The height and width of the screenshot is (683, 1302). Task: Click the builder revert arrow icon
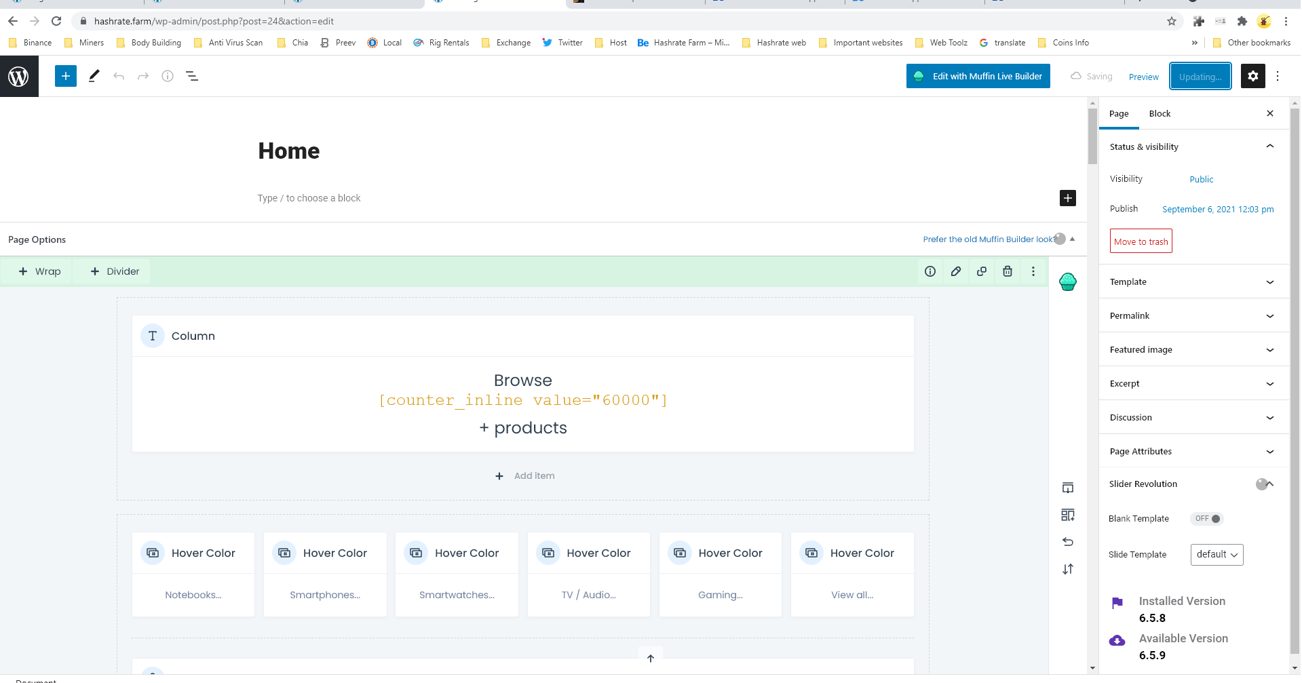pos(1068,542)
